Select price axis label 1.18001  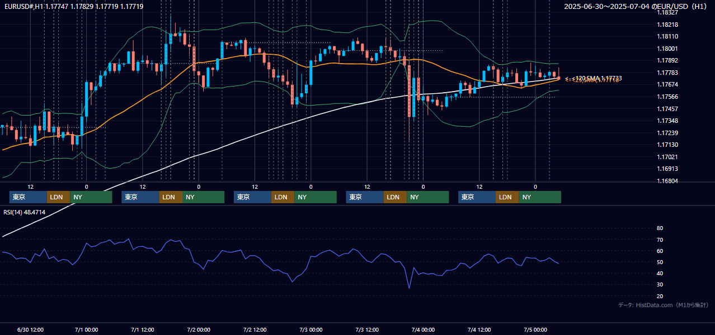click(667, 49)
